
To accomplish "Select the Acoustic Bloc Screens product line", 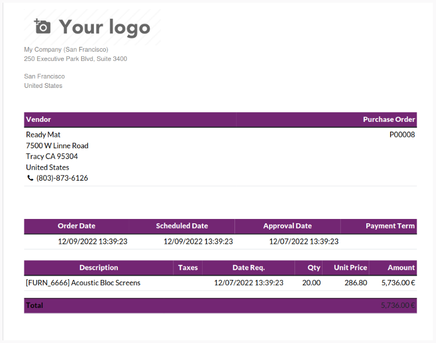I will click(x=83, y=283).
